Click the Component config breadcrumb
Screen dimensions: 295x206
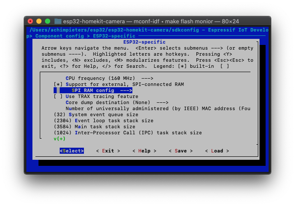59,36
